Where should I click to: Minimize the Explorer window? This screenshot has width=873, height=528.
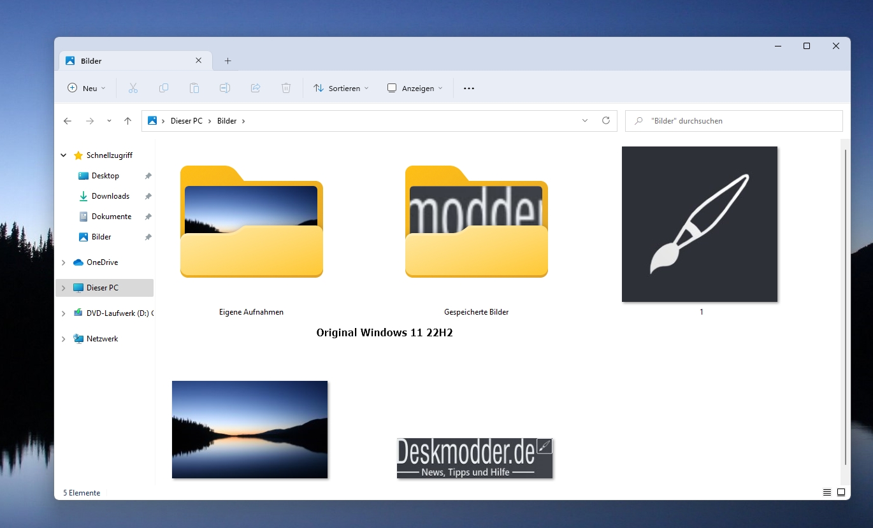point(777,46)
